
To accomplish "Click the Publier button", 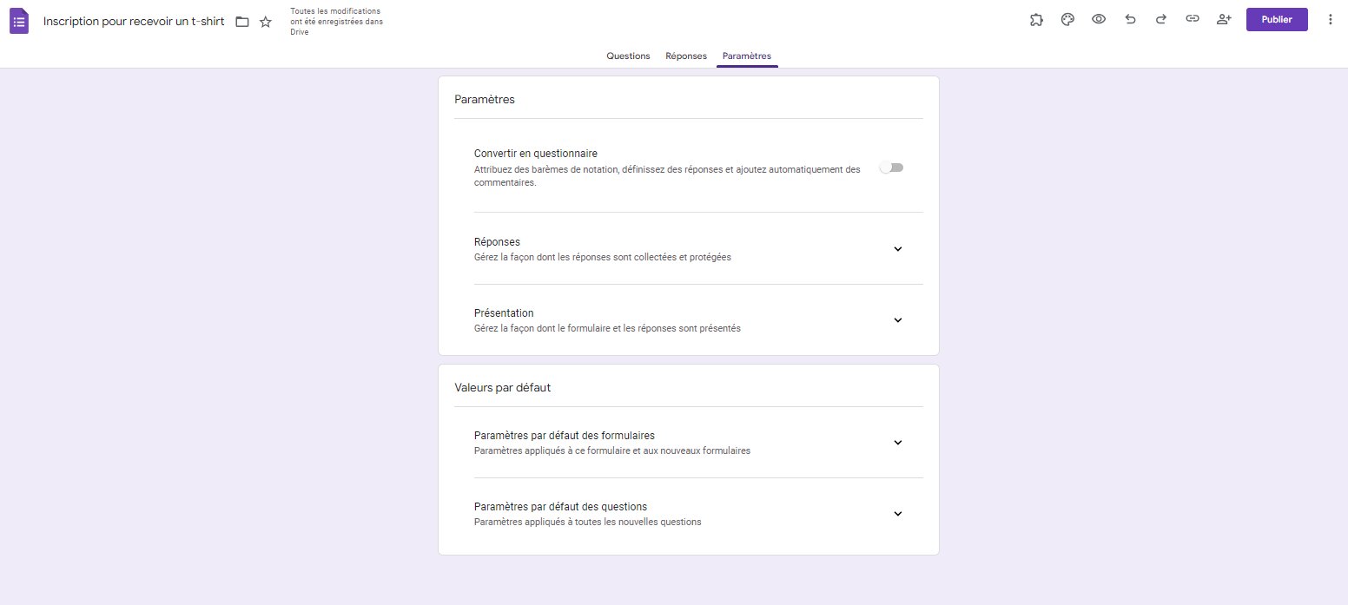I will tap(1276, 18).
